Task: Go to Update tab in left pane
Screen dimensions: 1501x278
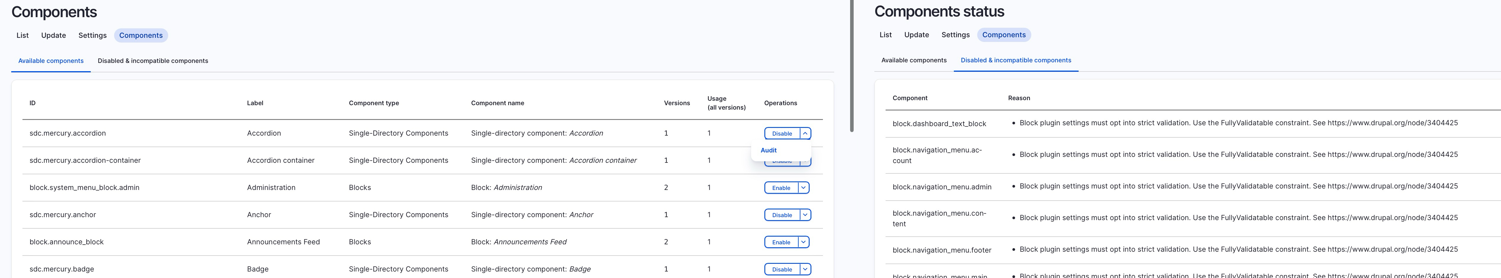Action: coord(54,35)
